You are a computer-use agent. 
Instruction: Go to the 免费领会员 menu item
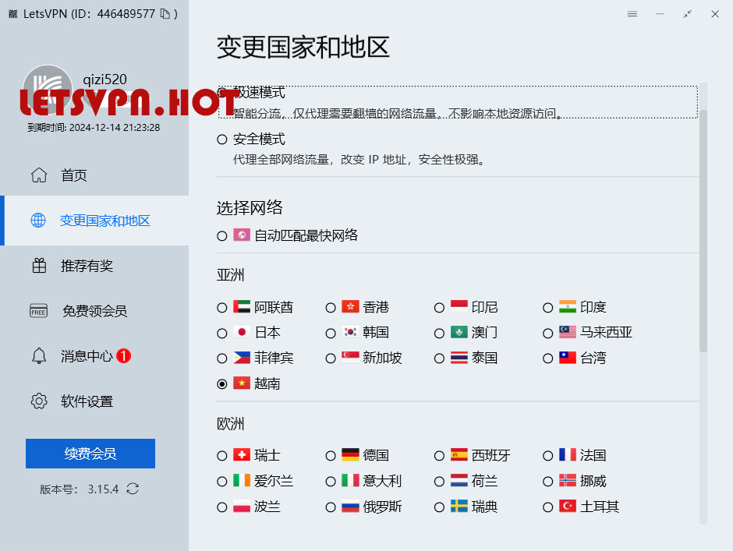coord(94,311)
